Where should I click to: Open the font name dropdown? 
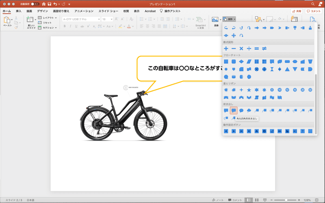click(x=99, y=19)
